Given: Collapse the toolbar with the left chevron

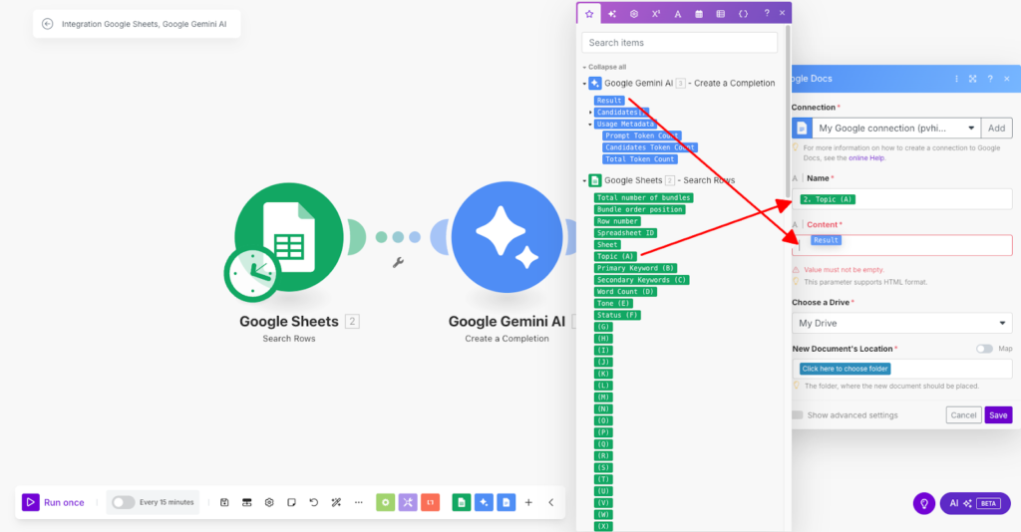Looking at the screenshot, I should coord(550,502).
